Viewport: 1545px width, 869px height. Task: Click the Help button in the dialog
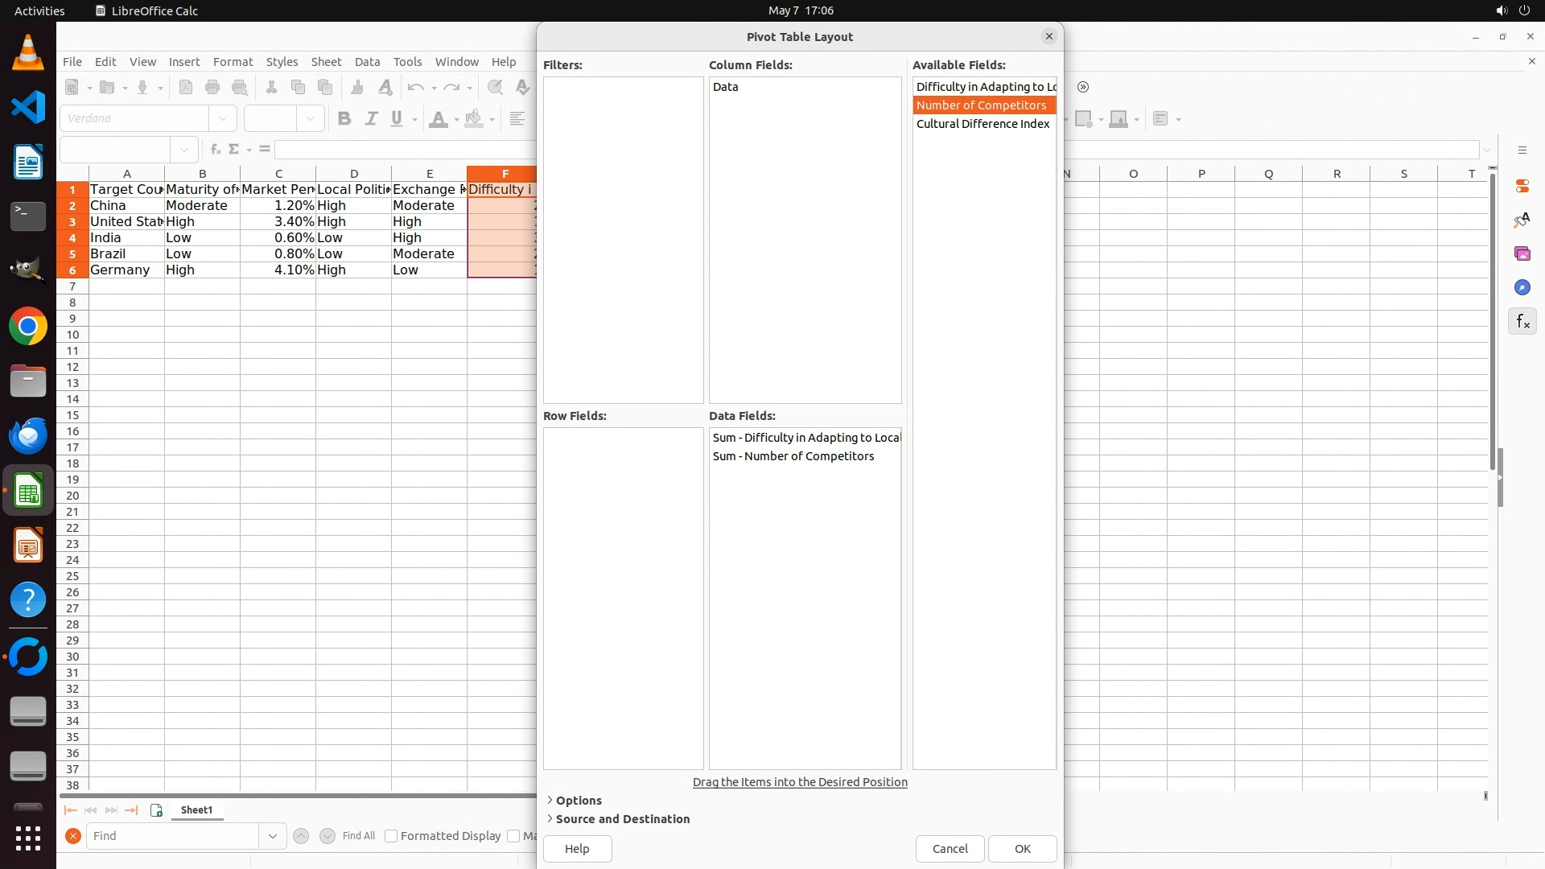pyautogui.click(x=577, y=849)
